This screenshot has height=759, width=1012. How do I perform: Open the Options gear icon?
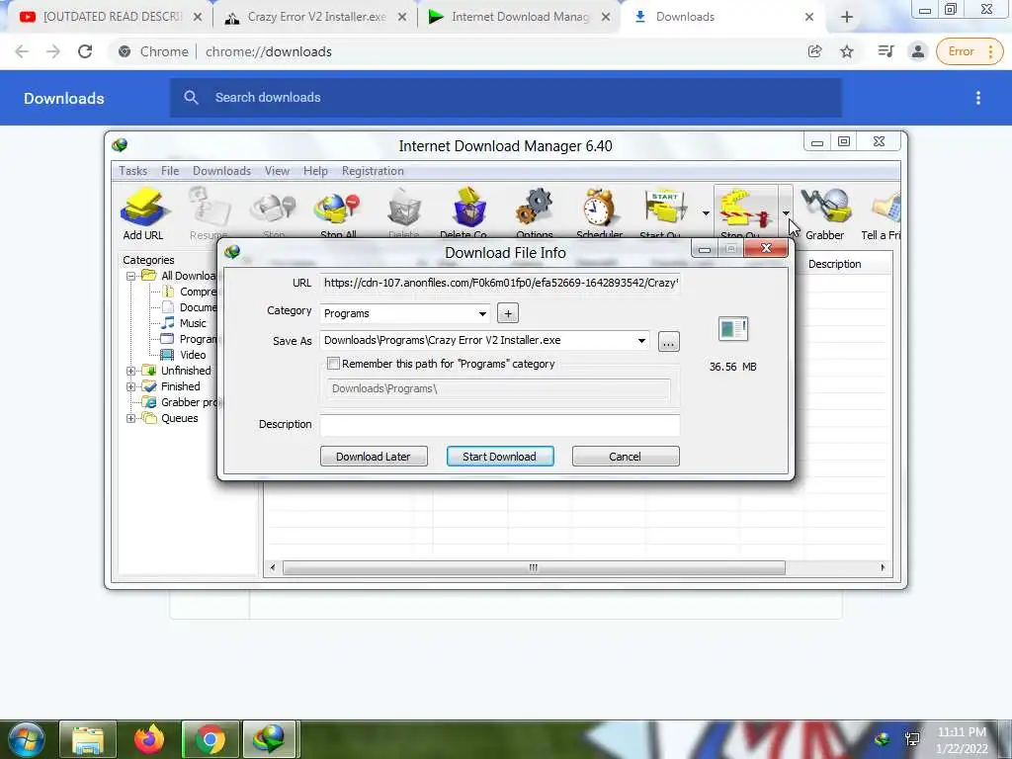point(535,213)
